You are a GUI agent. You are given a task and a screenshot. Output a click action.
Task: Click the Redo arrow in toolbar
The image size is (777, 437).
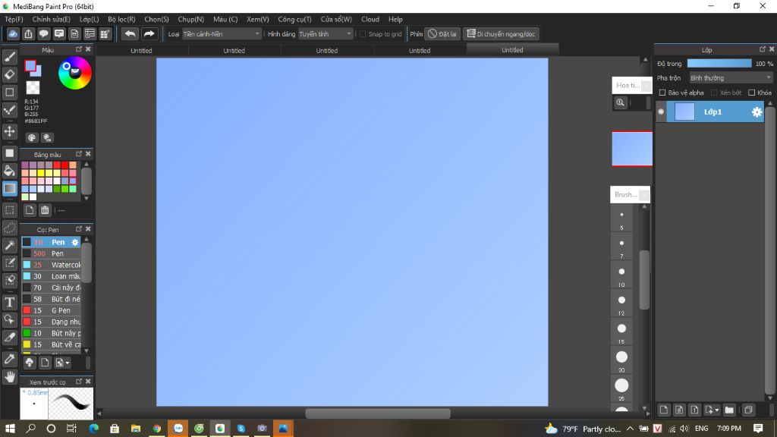(149, 33)
